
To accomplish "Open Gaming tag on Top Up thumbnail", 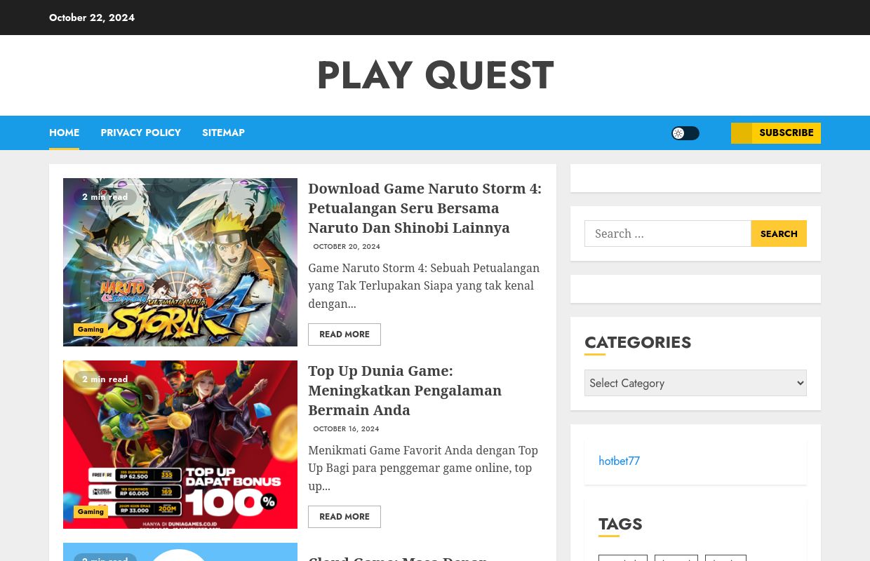I will point(91,512).
